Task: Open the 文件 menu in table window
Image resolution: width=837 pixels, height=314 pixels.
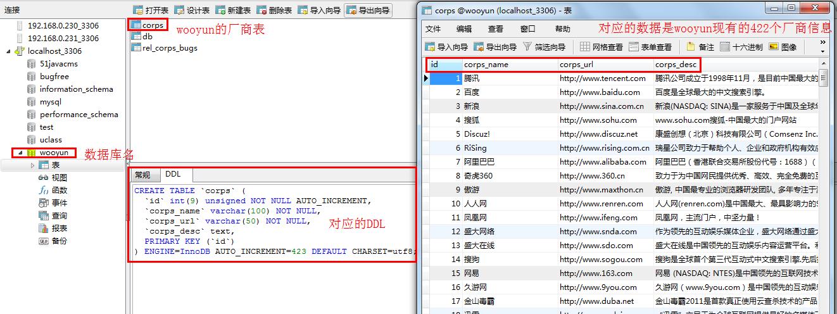Action: (x=433, y=29)
